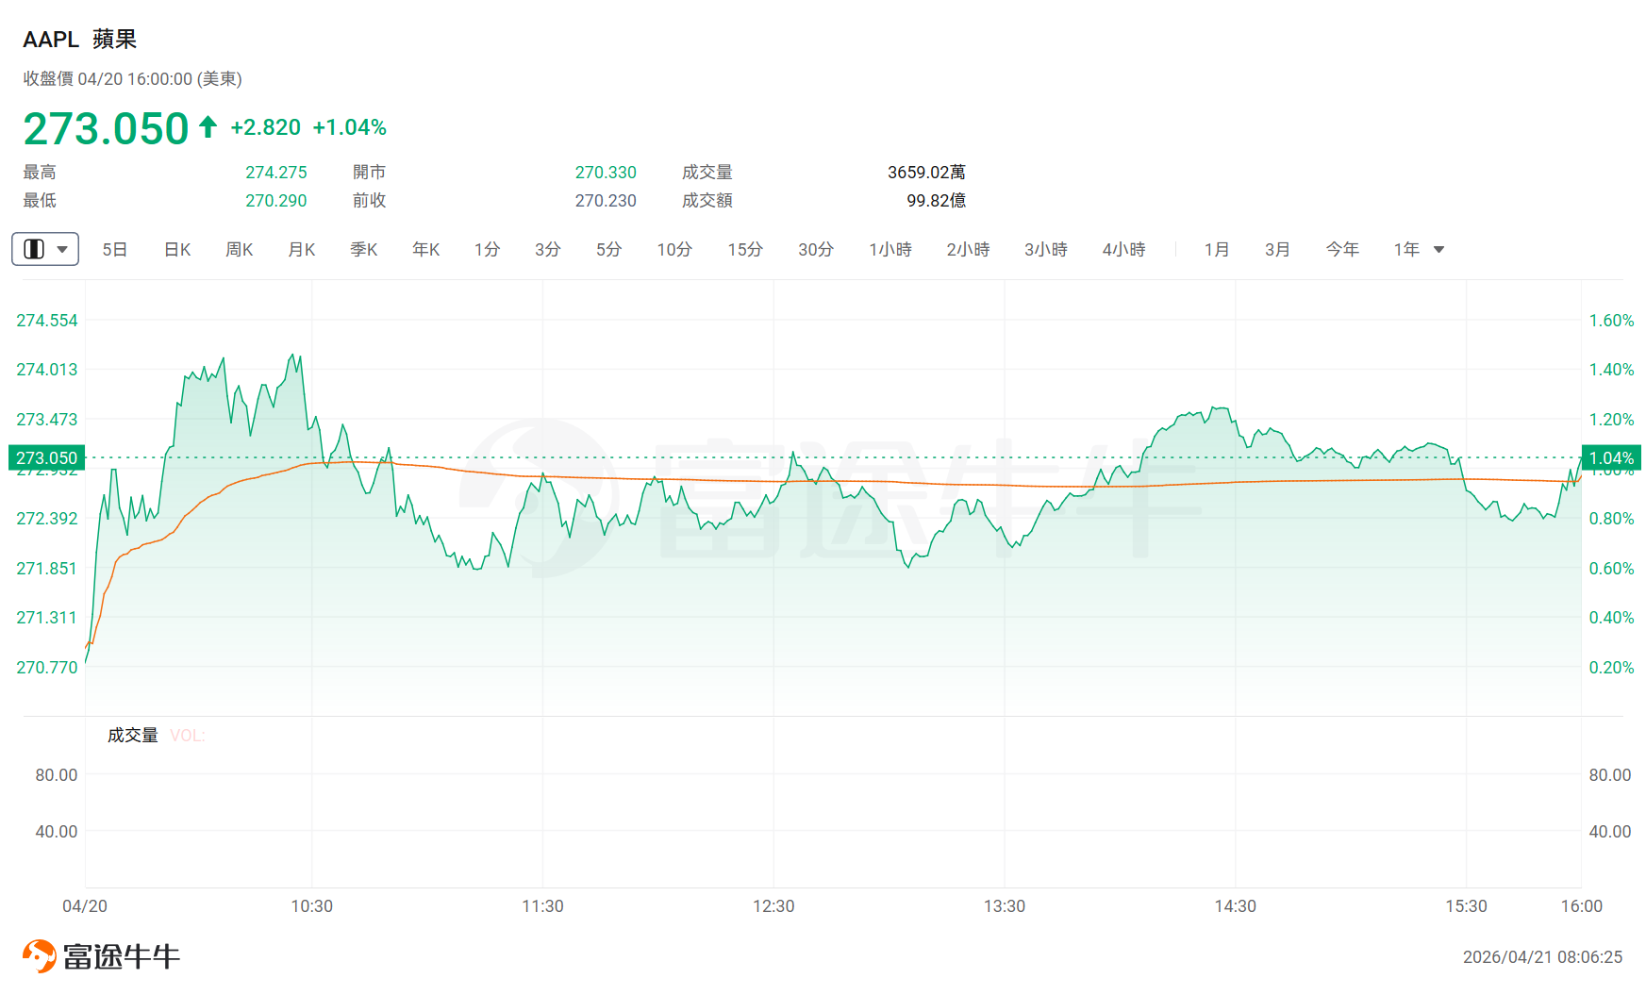This screenshot has width=1646, height=995.
Task: Select the 日K candlestick tab
Action: coord(177,249)
